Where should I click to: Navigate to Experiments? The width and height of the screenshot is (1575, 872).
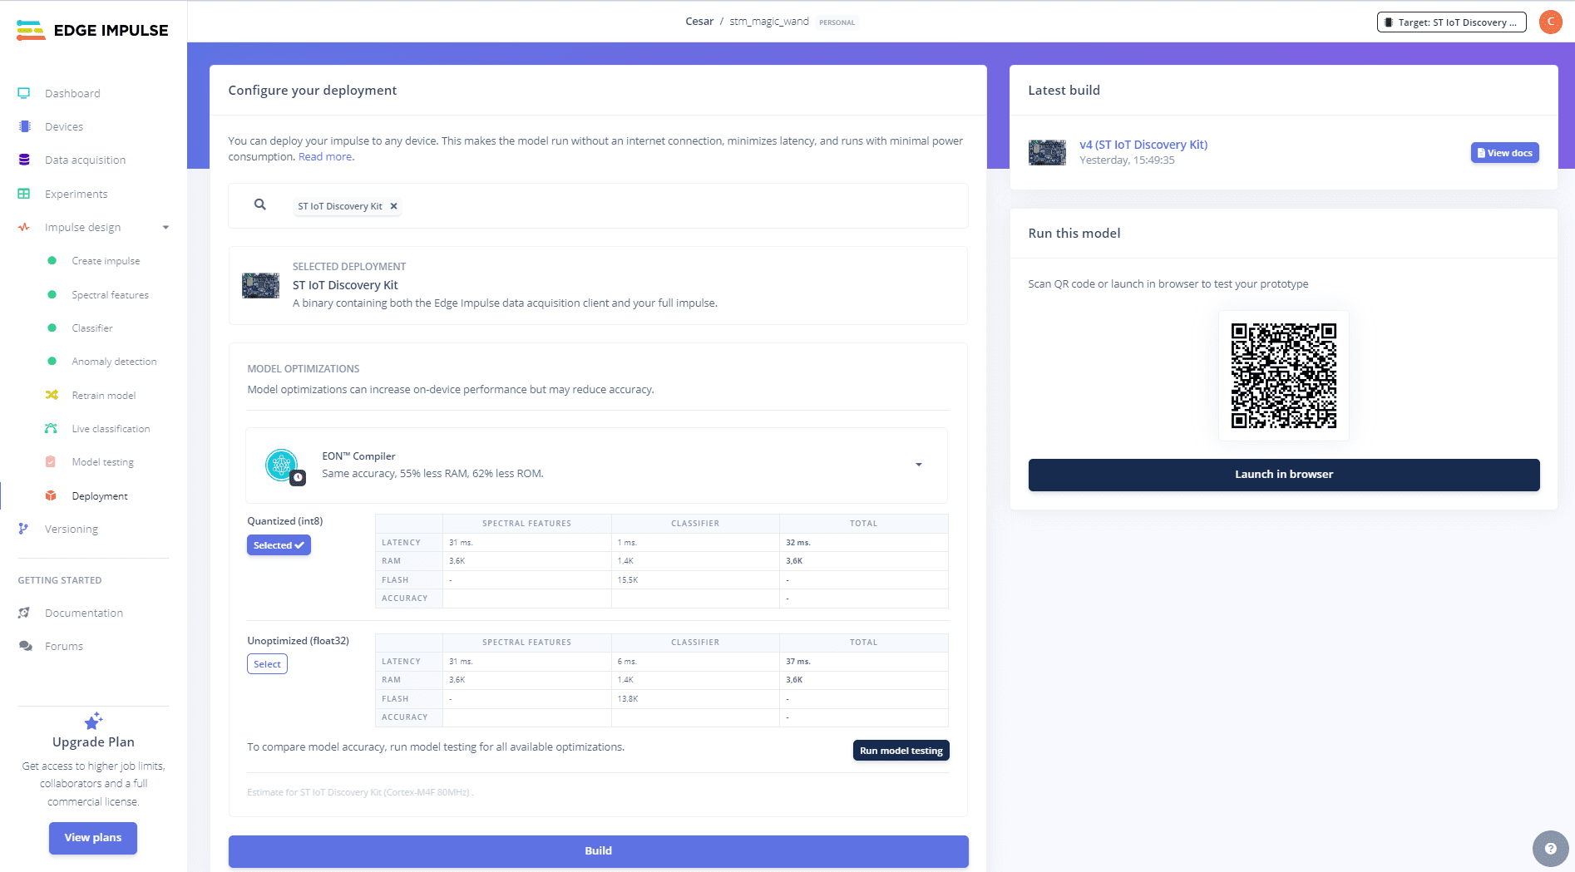click(x=77, y=194)
